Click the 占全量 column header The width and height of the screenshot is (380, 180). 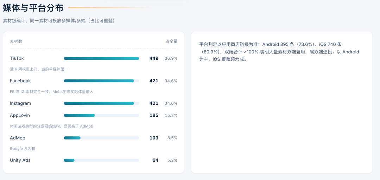coord(172,41)
